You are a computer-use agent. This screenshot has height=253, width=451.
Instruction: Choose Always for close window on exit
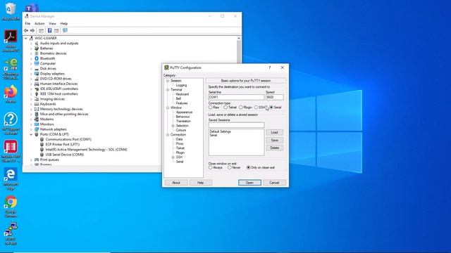pos(211,167)
